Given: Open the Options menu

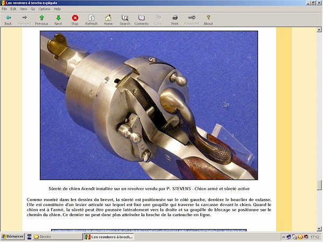Looking at the screenshot, I should pos(44,9).
